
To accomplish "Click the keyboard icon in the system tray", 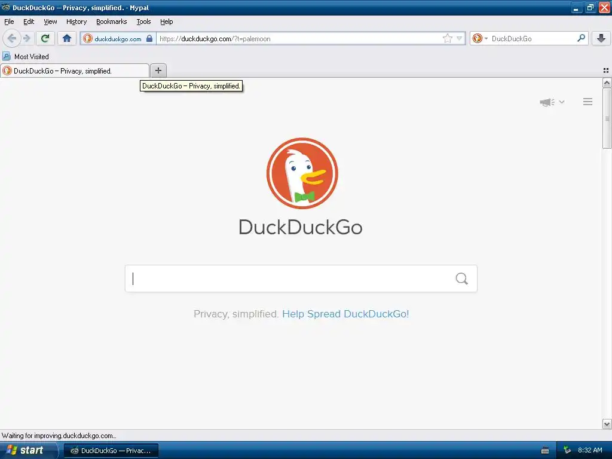I will (x=545, y=451).
